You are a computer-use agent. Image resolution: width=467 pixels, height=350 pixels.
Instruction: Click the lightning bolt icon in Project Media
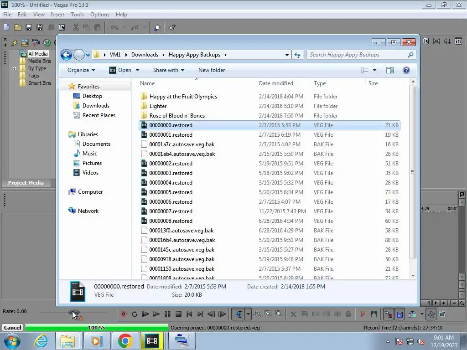14,42
